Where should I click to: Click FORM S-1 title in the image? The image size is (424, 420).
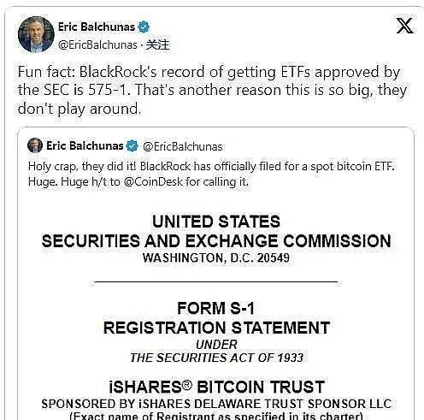215,308
